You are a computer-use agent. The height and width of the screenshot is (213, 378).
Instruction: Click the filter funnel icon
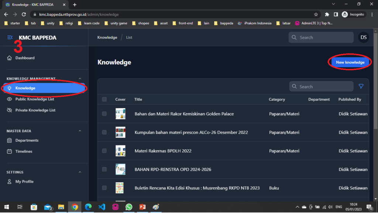tap(361, 86)
